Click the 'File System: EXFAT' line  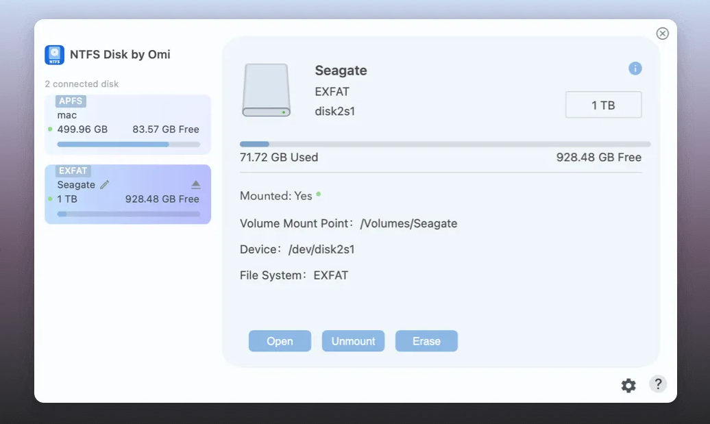(x=294, y=275)
